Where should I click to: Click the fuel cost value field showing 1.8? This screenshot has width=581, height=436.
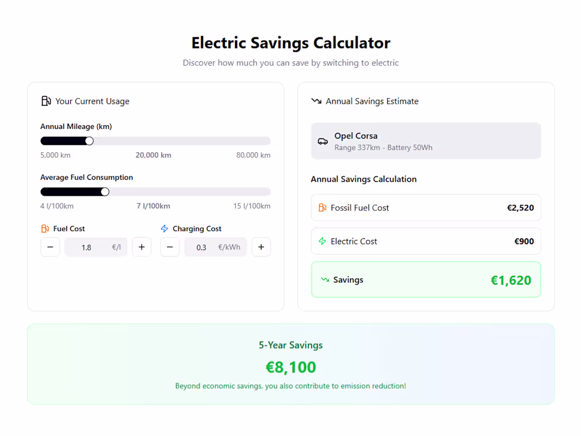[96, 247]
